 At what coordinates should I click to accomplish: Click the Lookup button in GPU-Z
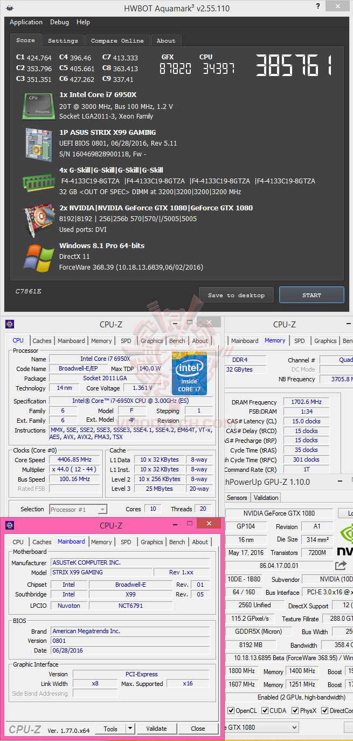(346, 513)
